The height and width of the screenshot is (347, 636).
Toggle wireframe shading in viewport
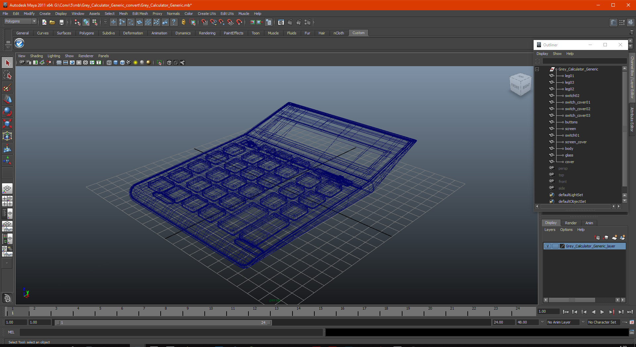click(109, 63)
